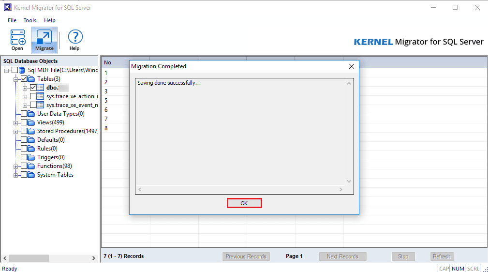Click the Stored Procedures folder icon
The height and width of the screenshot is (272, 488).
(x=31, y=131)
